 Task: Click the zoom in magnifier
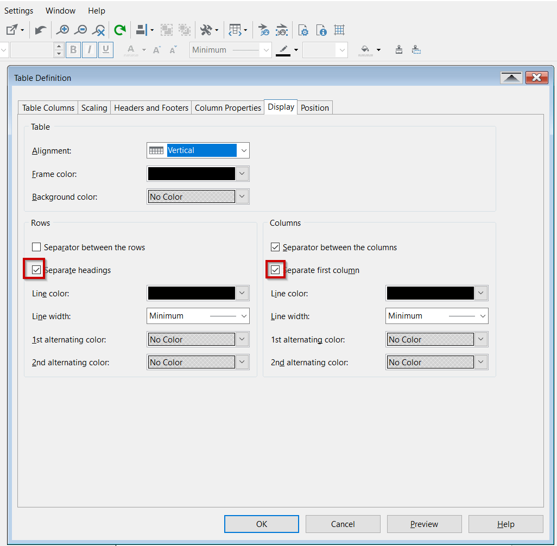click(63, 30)
